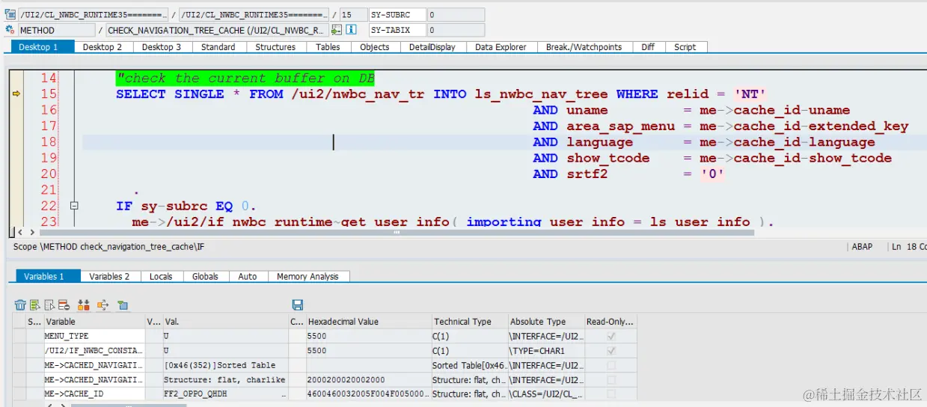Click the SY-TABIX value field

456,30
